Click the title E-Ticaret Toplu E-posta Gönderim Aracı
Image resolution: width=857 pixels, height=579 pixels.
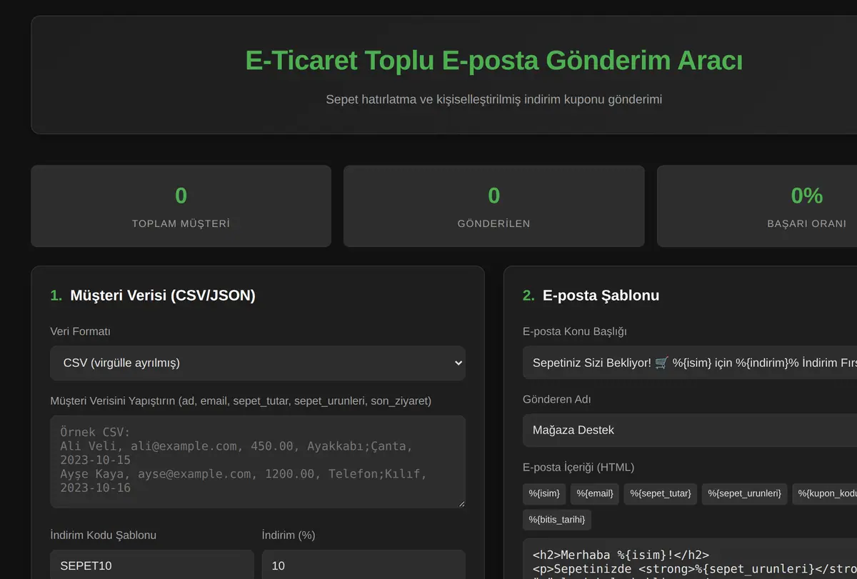[x=493, y=61]
